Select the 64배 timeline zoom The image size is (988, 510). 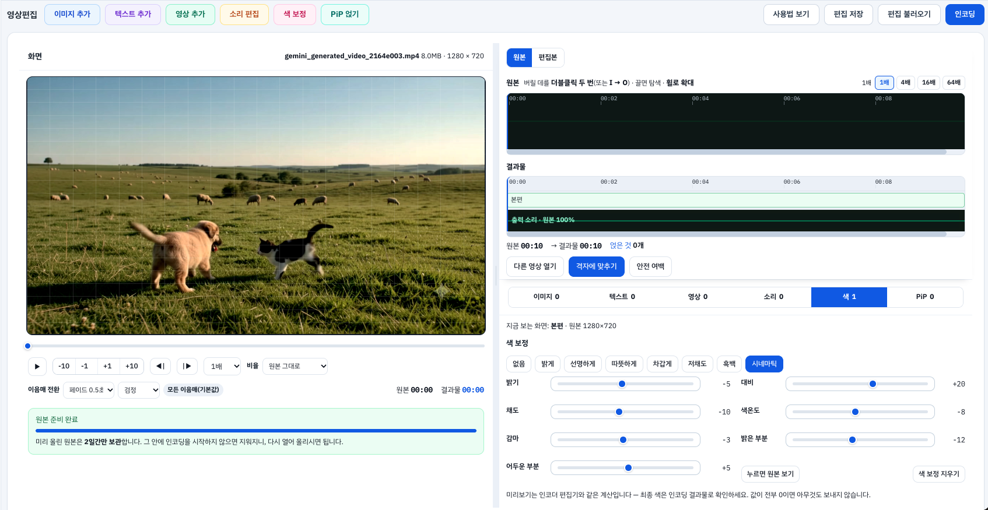[954, 83]
